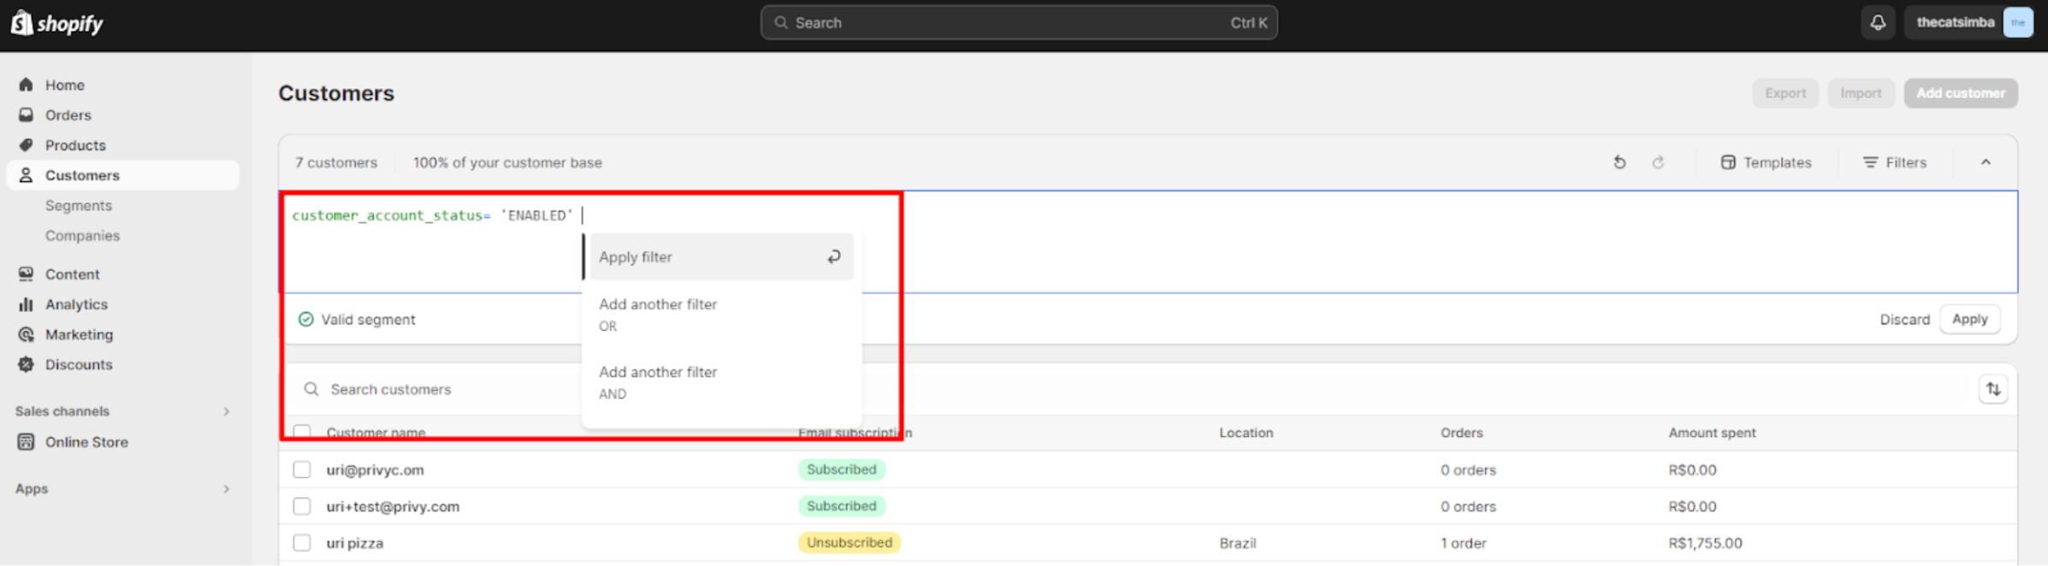Check the uri@privyc.com customer checkbox
Viewport: 2048px width, 566px height.
pyautogui.click(x=302, y=469)
